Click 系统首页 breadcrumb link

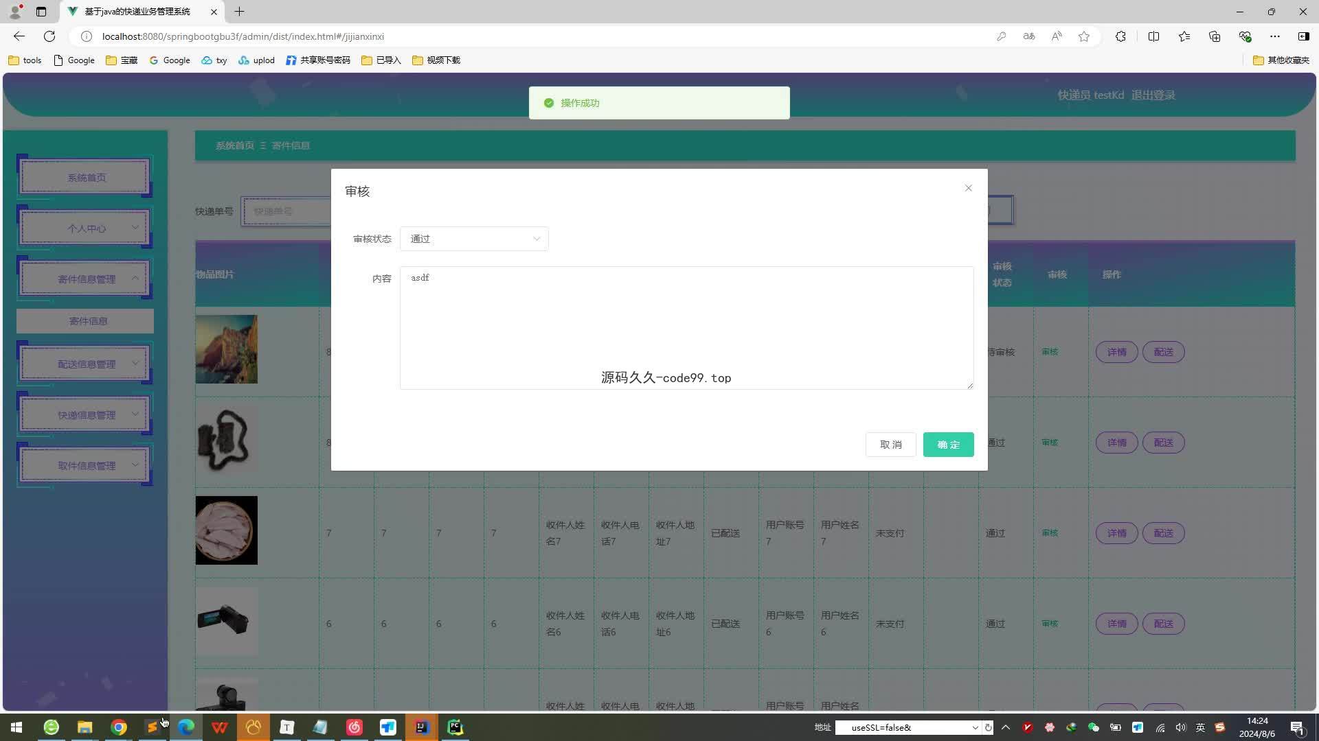point(234,145)
